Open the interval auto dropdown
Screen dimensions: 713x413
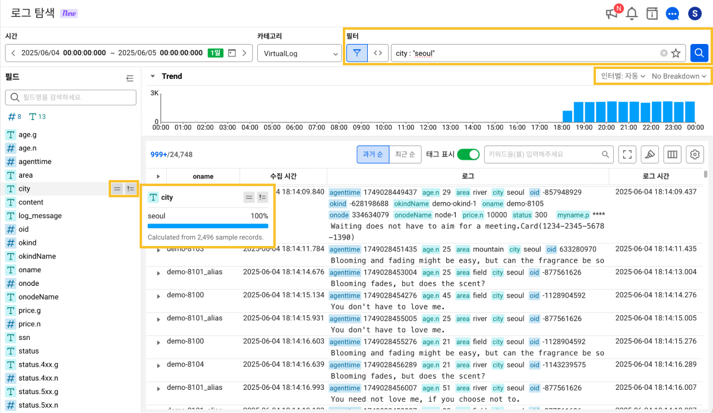623,76
